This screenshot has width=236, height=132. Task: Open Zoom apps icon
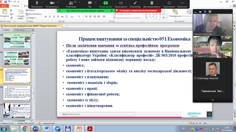169,3
